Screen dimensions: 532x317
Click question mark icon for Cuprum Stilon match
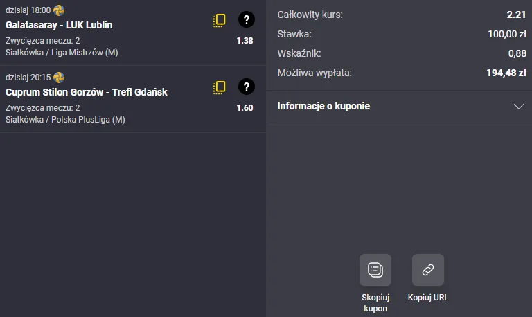246,87
